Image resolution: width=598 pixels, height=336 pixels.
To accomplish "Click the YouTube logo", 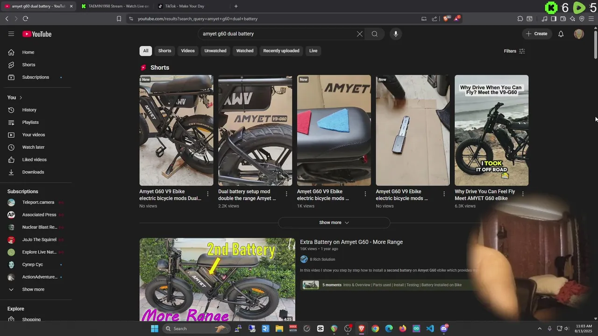I will (37, 34).
